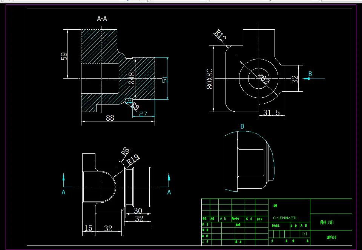
Task: Click the left A section marker label
Action: [63, 192]
